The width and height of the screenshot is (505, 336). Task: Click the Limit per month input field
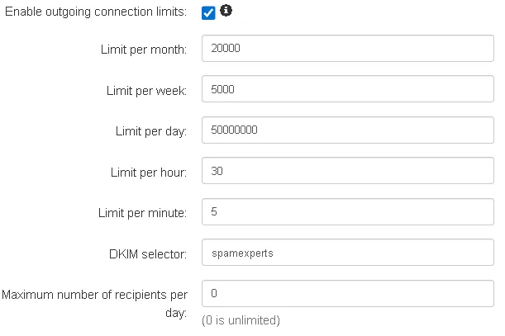pos(348,48)
